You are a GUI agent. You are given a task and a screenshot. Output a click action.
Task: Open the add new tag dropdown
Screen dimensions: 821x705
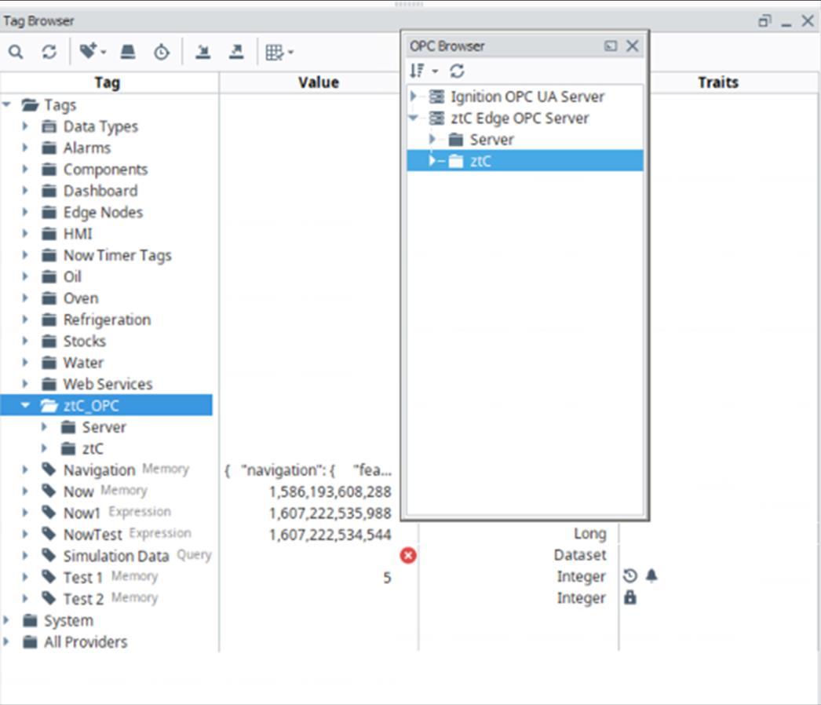pos(92,52)
